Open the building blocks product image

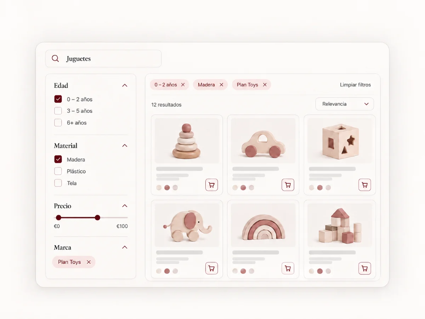pyautogui.click(x=340, y=225)
